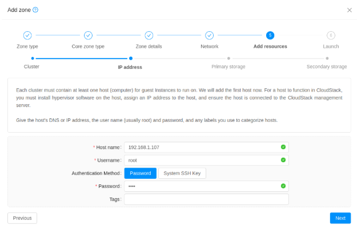Open the Add zone help icon
Image resolution: width=357 pixels, height=230 pixels.
(35, 10)
